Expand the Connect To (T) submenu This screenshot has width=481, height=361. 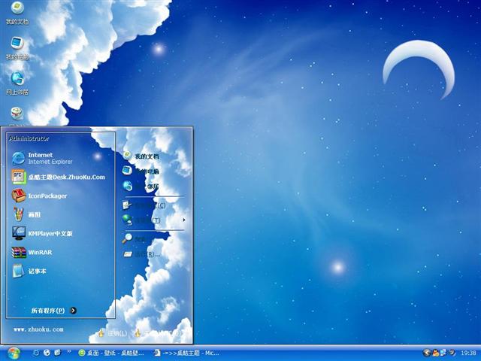[154, 220]
